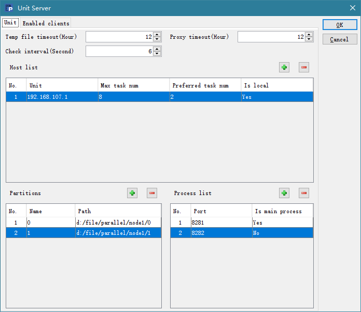The height and width of the screenshot is (312, 361).
Task: Decrease Temp file timeout with the down arrow
Action: [157, 39]
